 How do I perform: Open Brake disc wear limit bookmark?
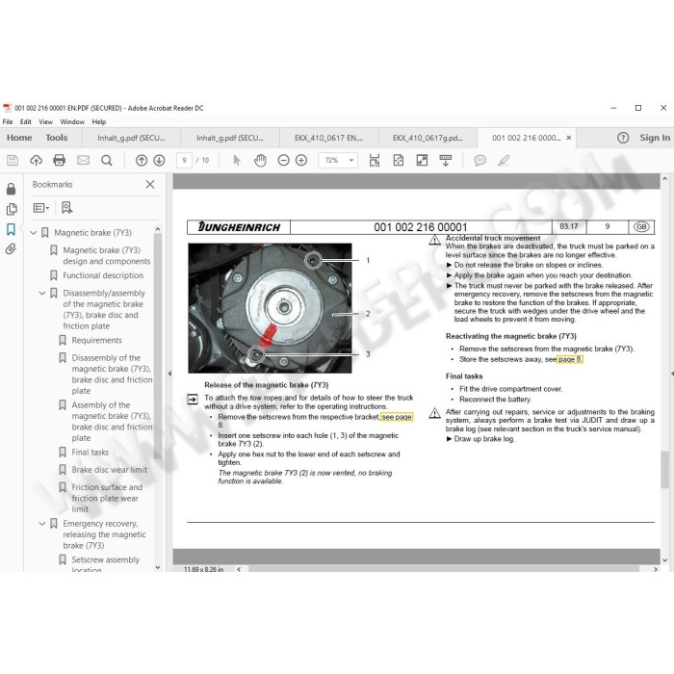coord(109,470)
